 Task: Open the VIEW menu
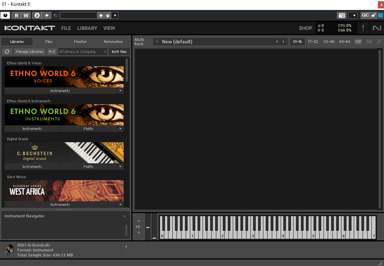pyautogui.click(x=109, y=28)
